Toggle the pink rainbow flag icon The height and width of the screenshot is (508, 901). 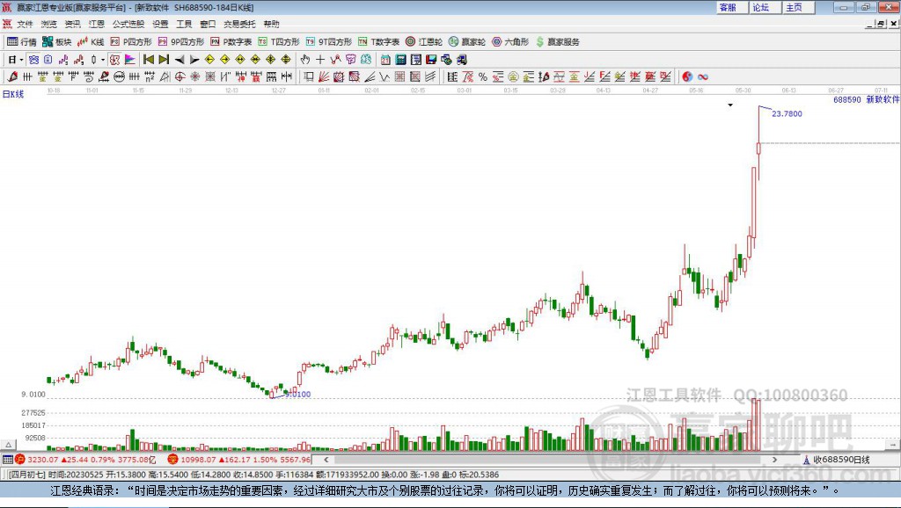[130, 59]
